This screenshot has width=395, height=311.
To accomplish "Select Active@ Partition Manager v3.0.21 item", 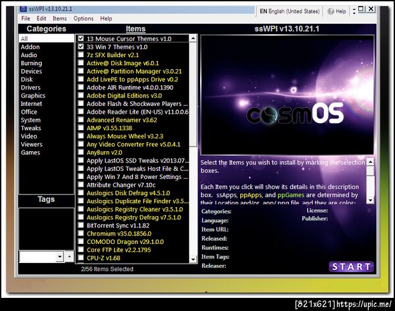I will tap(134, 71).
